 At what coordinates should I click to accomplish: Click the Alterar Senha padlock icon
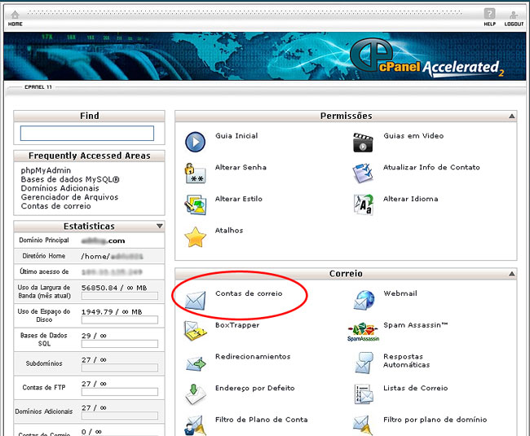(x=196, y=173)
